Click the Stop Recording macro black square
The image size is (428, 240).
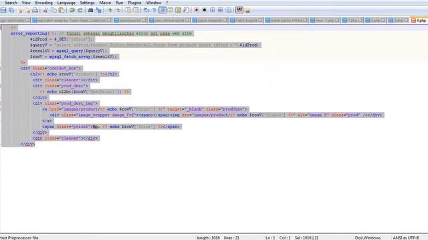point(204,11)
